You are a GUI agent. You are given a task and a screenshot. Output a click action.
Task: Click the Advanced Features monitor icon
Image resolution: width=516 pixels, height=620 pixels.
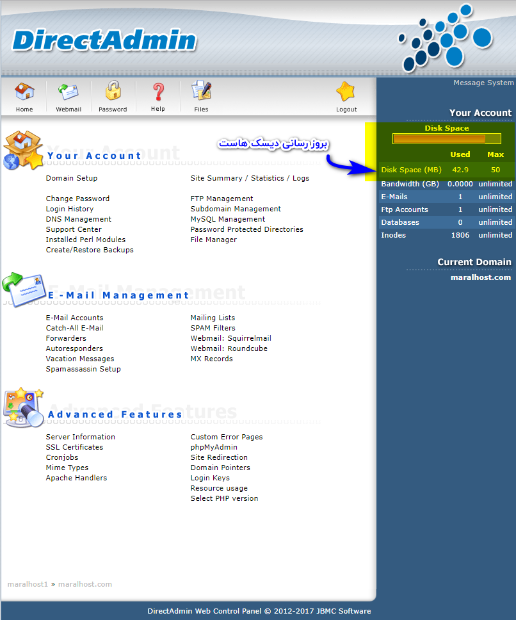coord(23,407)
